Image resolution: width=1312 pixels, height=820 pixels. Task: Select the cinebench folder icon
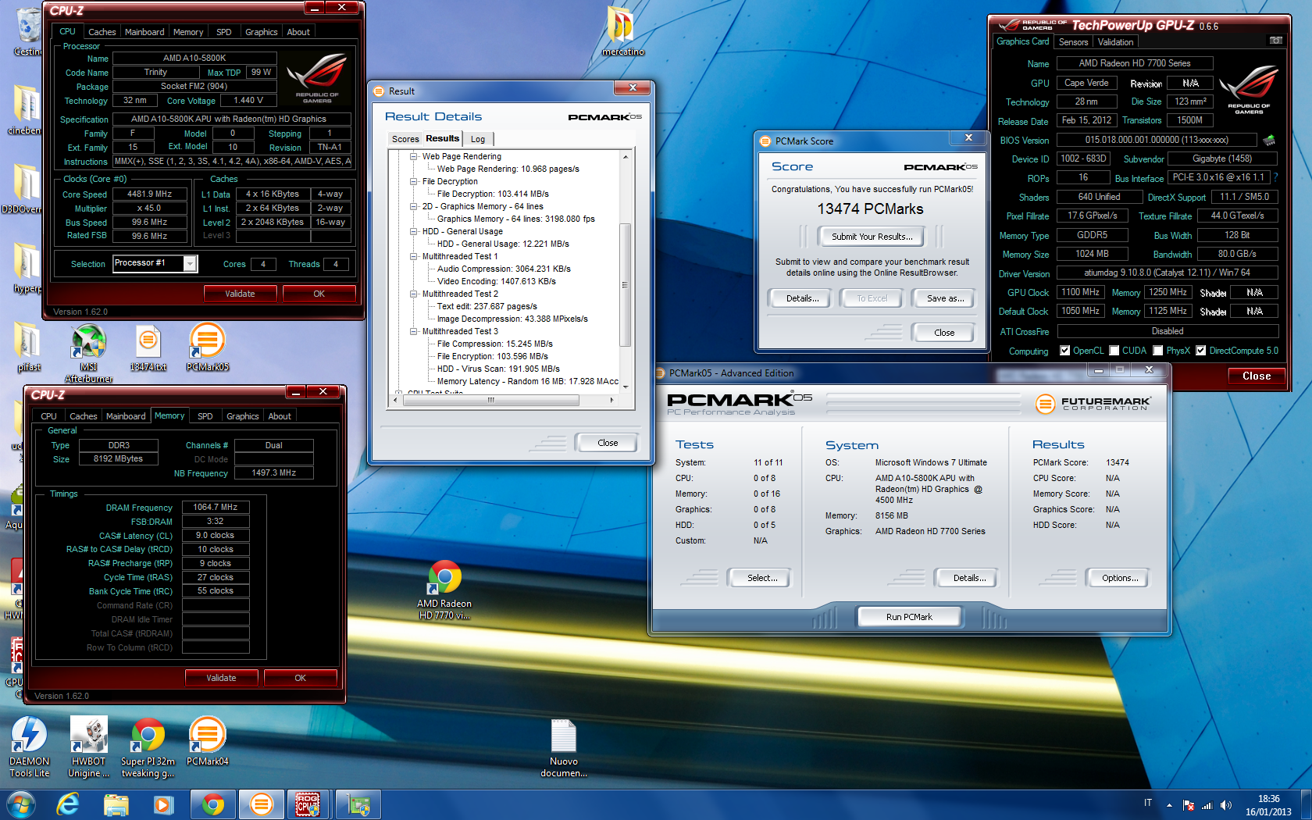(26, 110)
